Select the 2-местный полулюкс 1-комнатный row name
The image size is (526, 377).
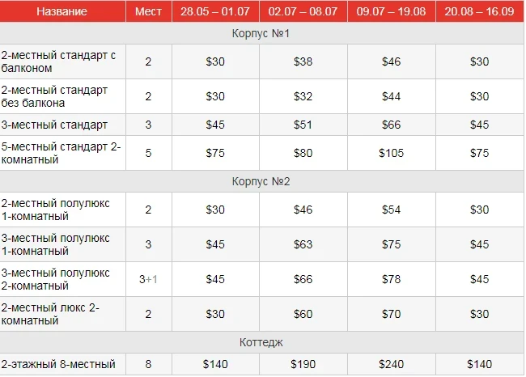(55, 209)
